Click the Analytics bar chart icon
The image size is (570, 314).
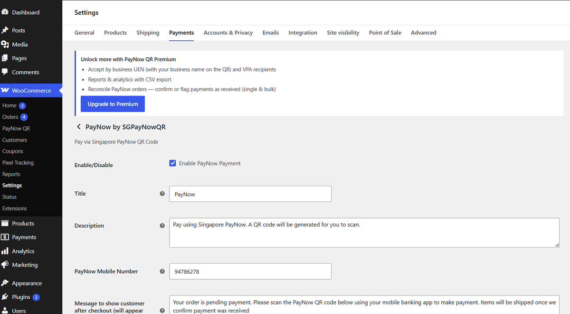tap(5, 251)
